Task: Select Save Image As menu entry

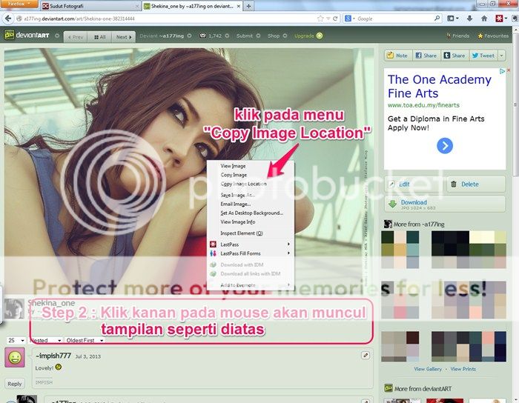Action: point(237,195)
